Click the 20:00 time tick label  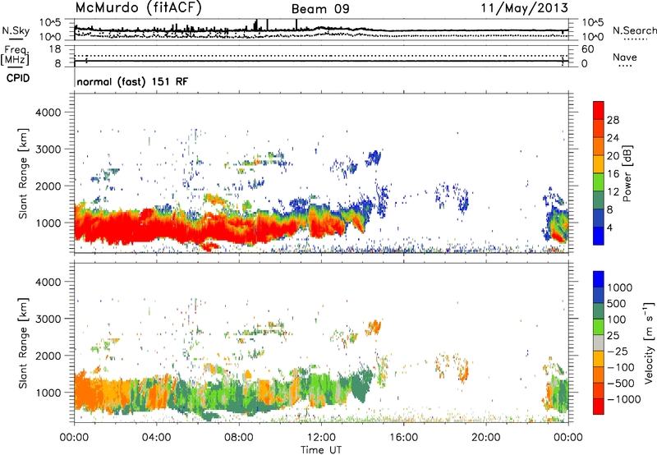pyautogui.click(x=485, y=438)
